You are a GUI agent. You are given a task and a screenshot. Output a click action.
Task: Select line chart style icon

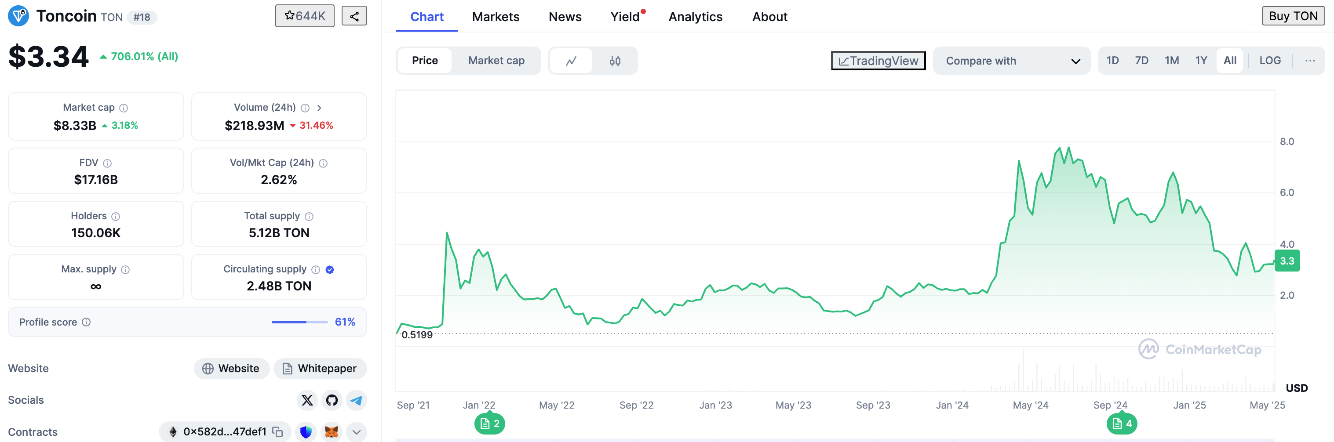tap(571, 61)
